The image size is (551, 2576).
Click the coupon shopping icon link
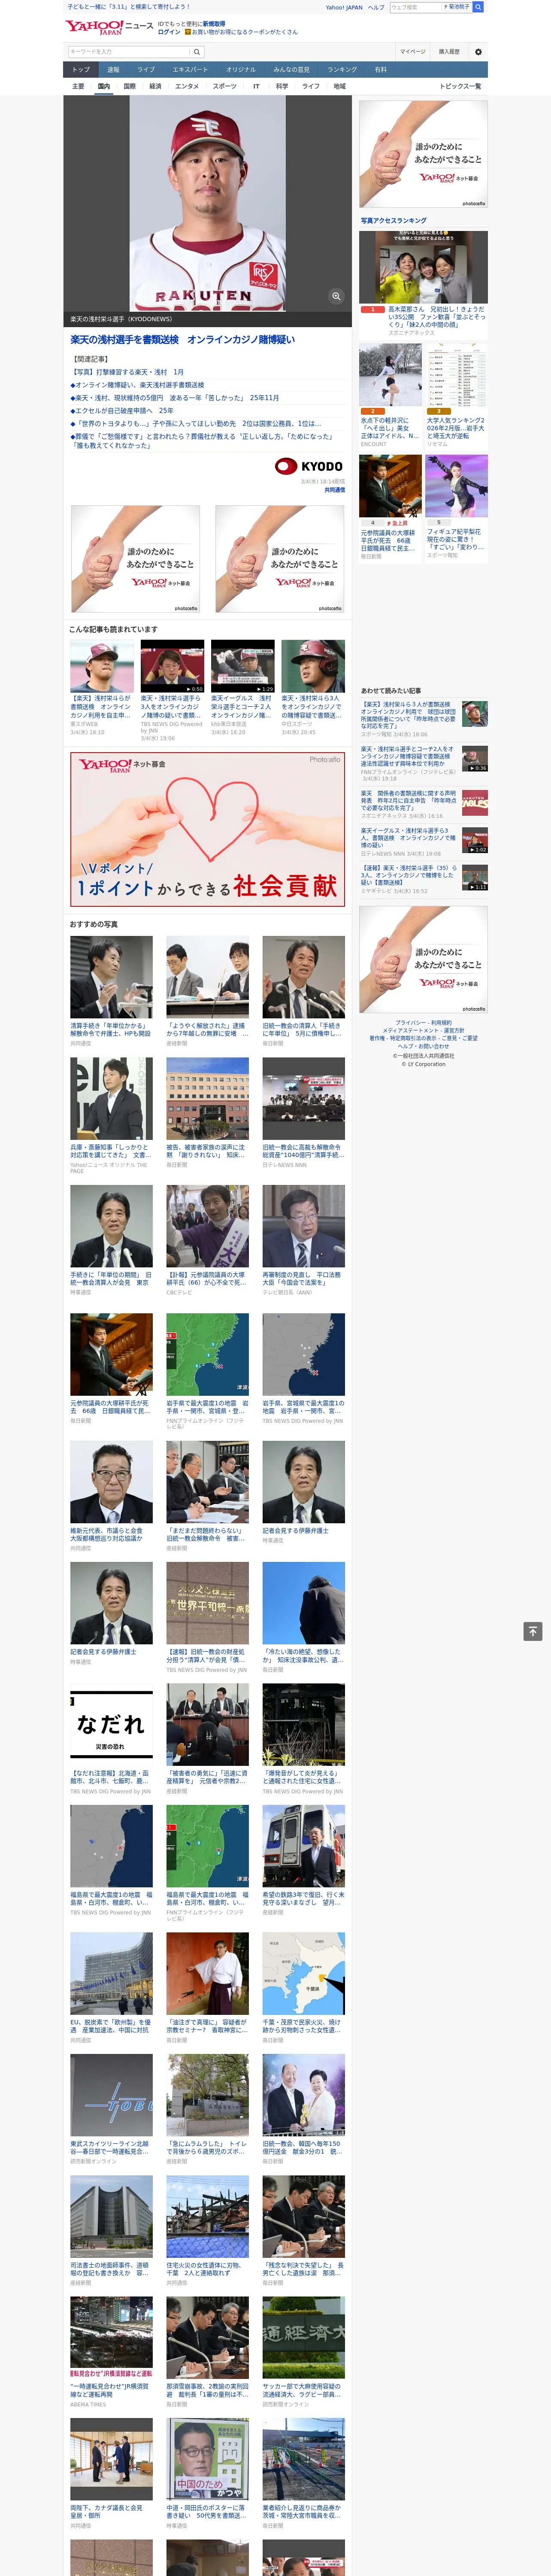(242, 32)
